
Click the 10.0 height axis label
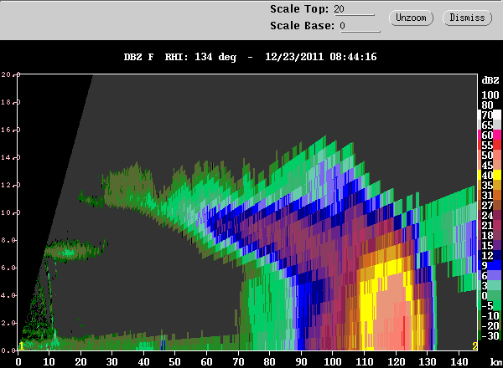click(x=9, y=212)
